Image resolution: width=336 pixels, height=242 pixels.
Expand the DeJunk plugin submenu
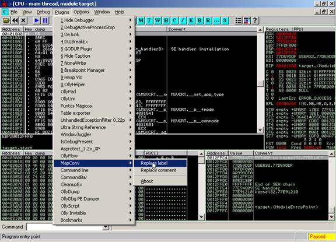tap(94, 34)
